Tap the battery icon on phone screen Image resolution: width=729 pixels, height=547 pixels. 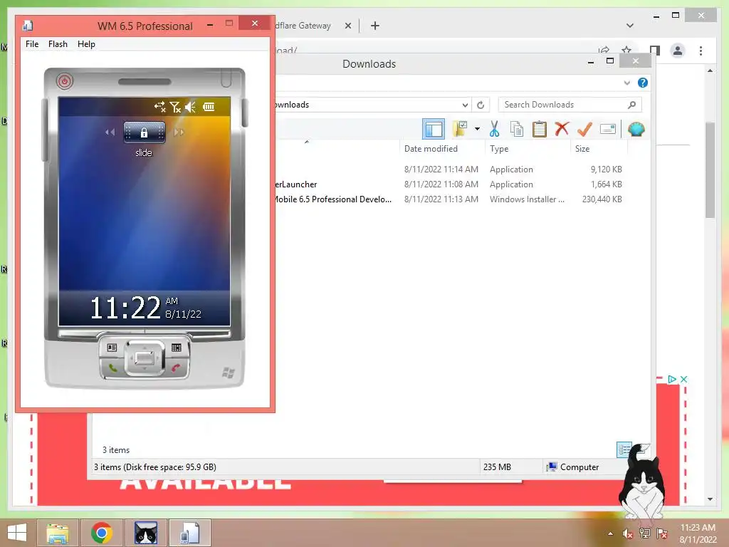209,107
